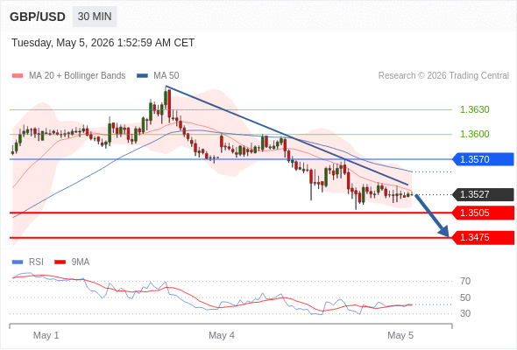Click the RSI legend label

click(x=36, y=262)
